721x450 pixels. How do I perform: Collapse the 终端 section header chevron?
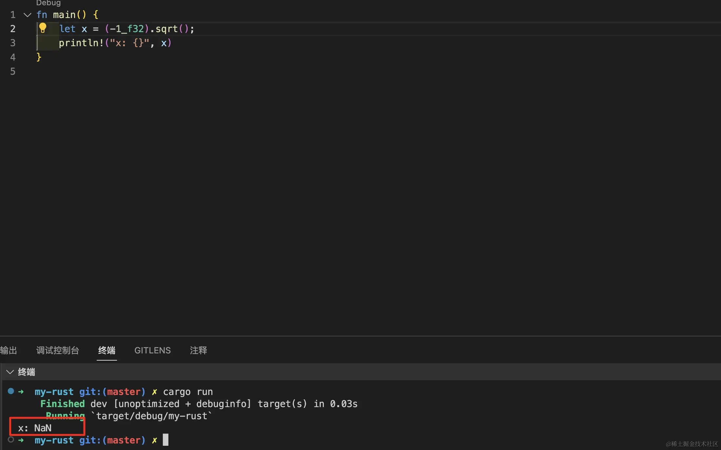click(x=10, y=372)
